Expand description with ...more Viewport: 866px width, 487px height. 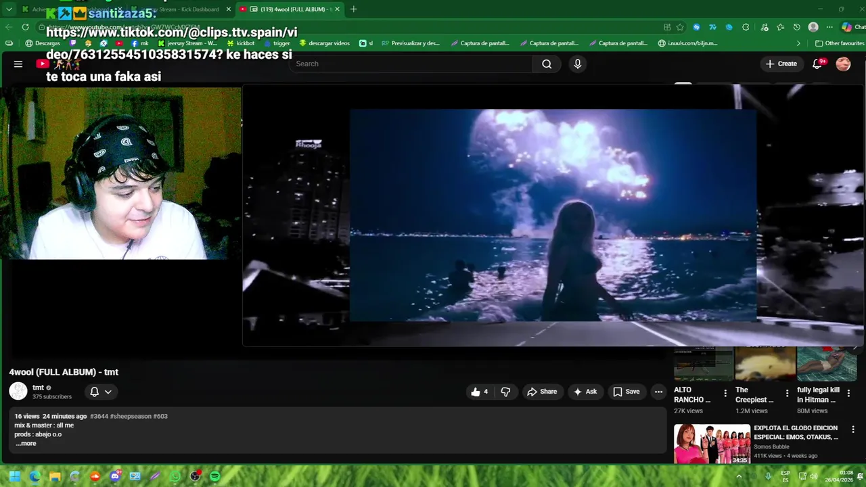pos(26,444)
